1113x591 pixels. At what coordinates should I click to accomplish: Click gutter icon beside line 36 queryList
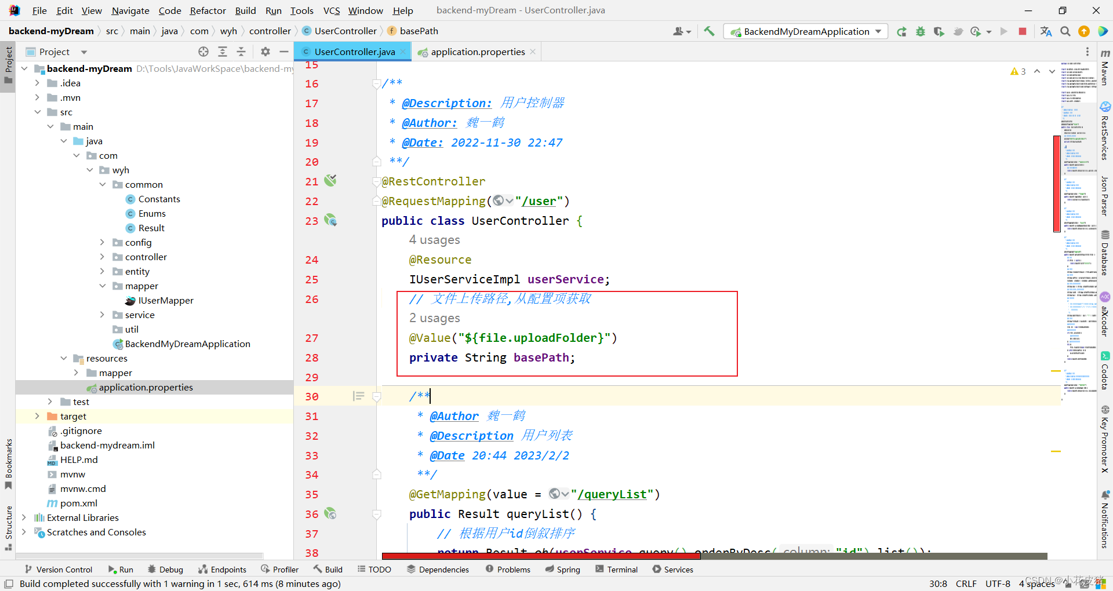(x=330, y=513)
